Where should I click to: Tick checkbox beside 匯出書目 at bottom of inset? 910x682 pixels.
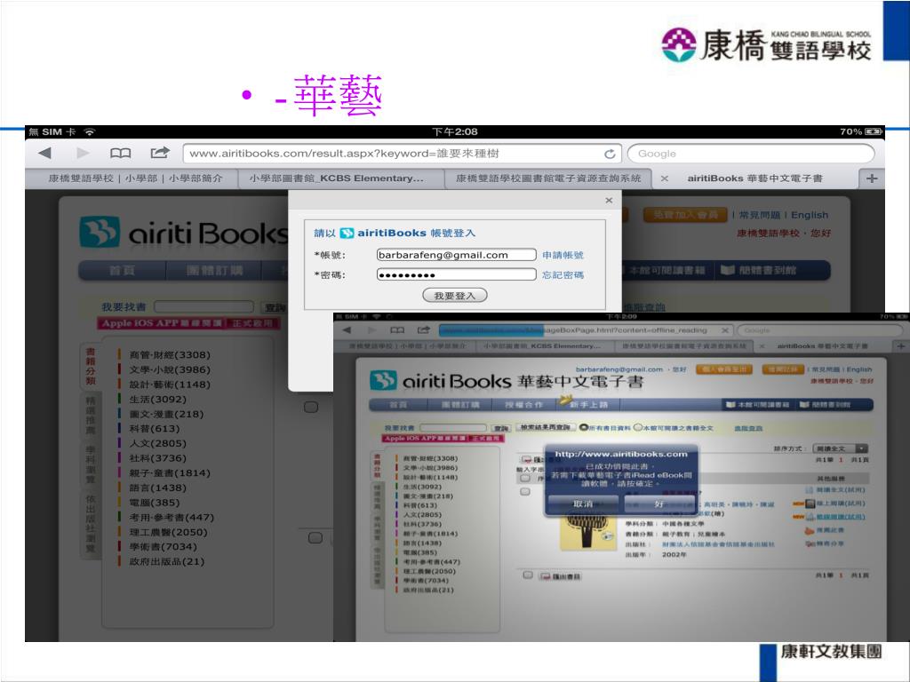click(528, 575)
